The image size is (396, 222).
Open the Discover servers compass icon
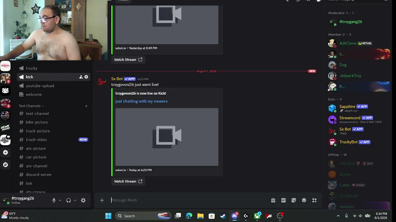coord(5,165)
